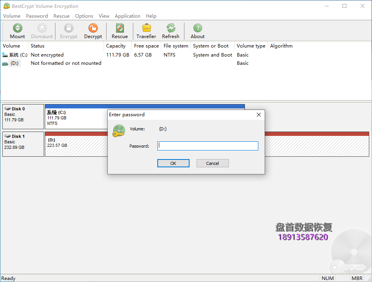
Task: Open the Volume menu
Action: click(x=12, y=16)
